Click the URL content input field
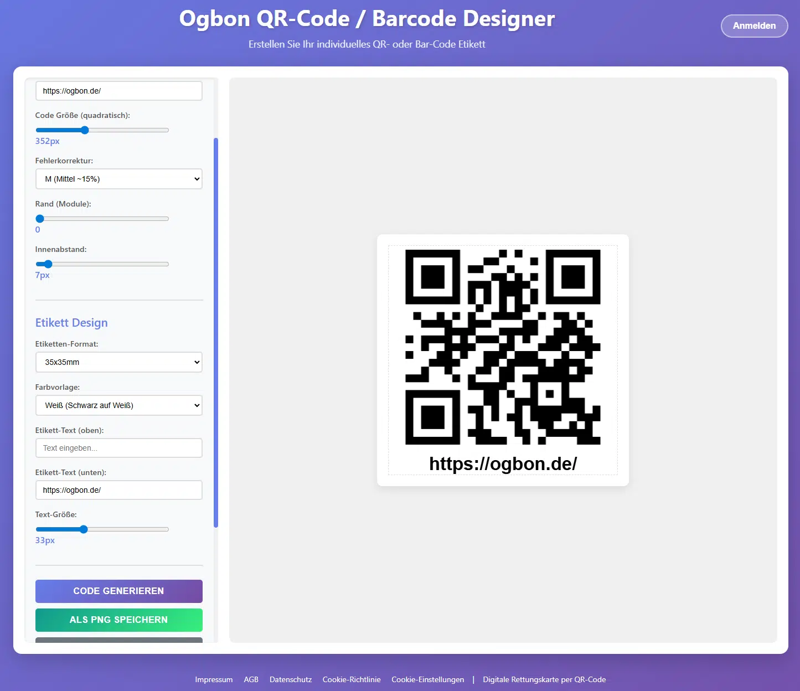Screen dimensions: 800x691 coord(118,91)
